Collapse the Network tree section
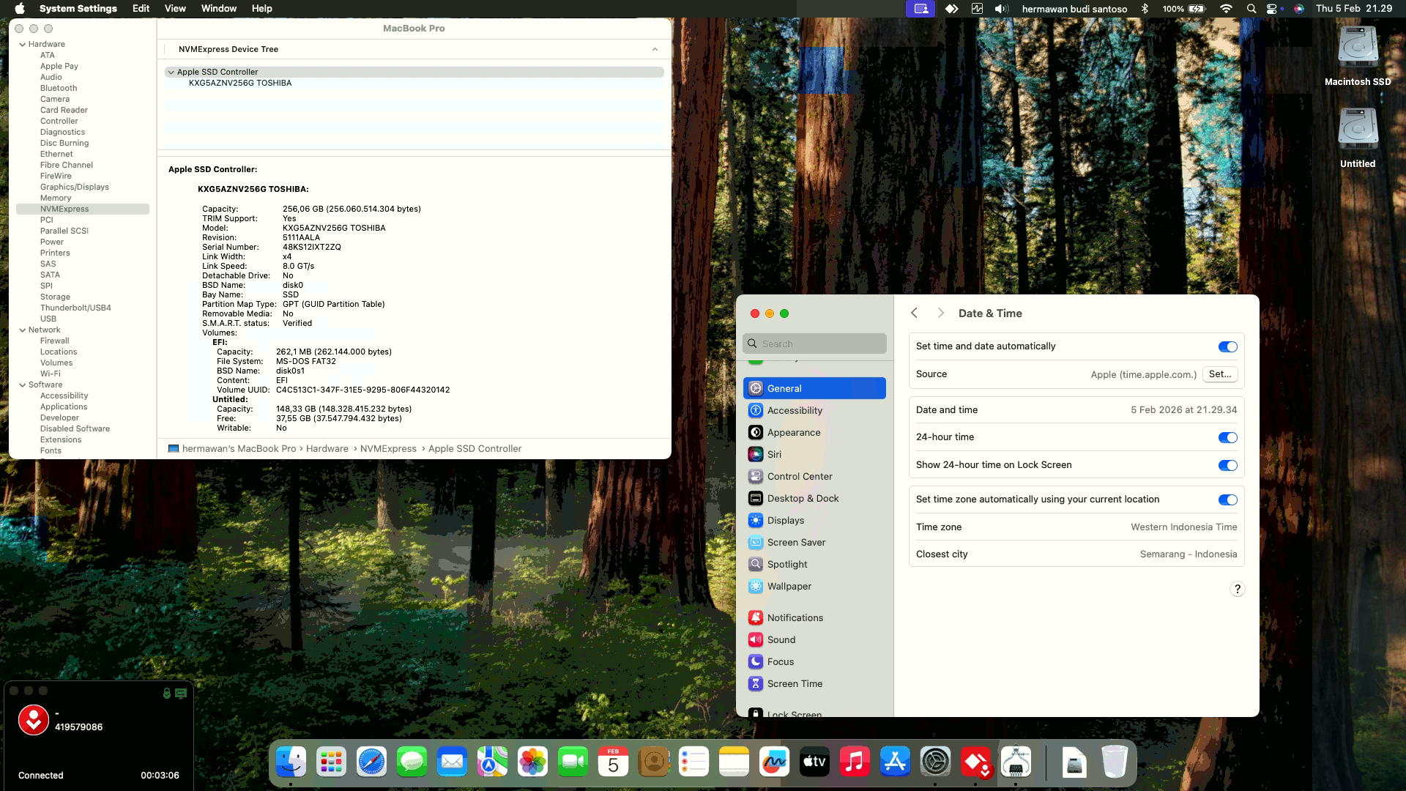The width and height of the screenshot is (1406, 791). coord(23,330)
